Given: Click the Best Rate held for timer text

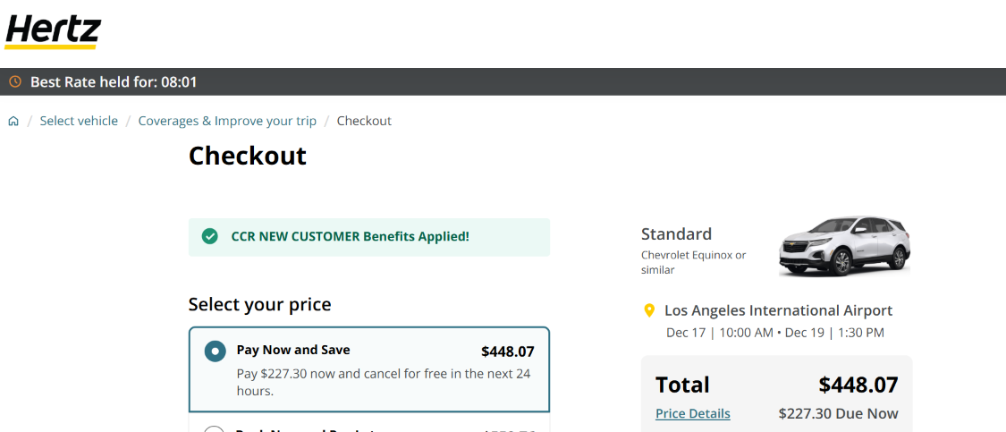Looking at the screenshot, I should [114, 82].
